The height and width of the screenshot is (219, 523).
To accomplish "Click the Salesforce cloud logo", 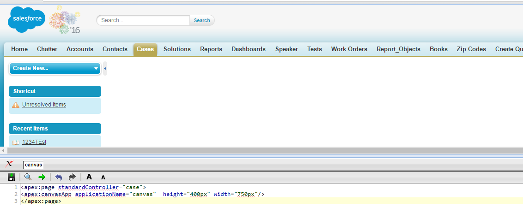I will [26, 20].
